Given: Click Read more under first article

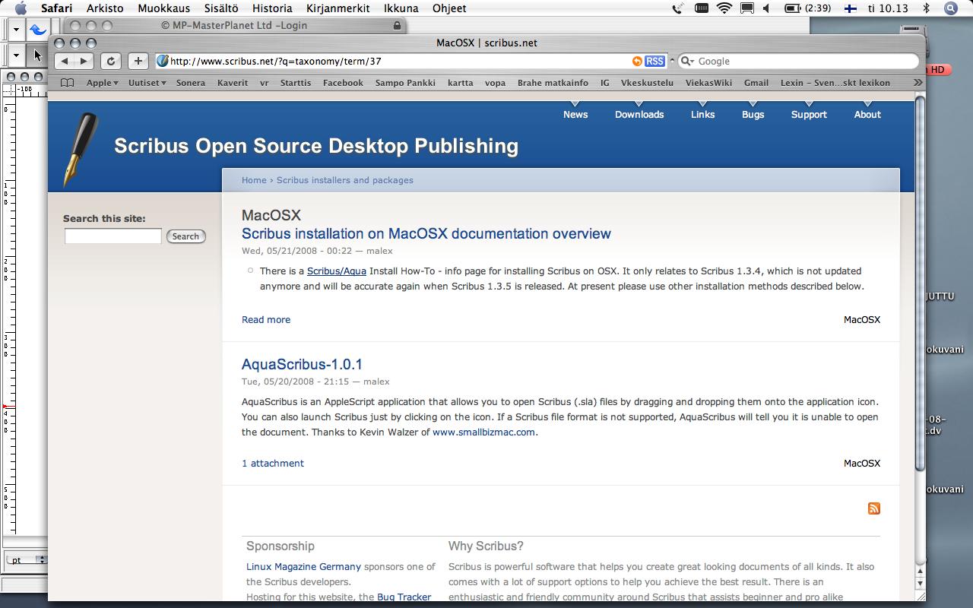Looking at the screenshot, I should pos(266,320).
